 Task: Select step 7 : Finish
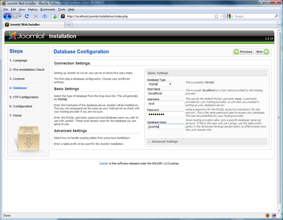tap(15, 115)
